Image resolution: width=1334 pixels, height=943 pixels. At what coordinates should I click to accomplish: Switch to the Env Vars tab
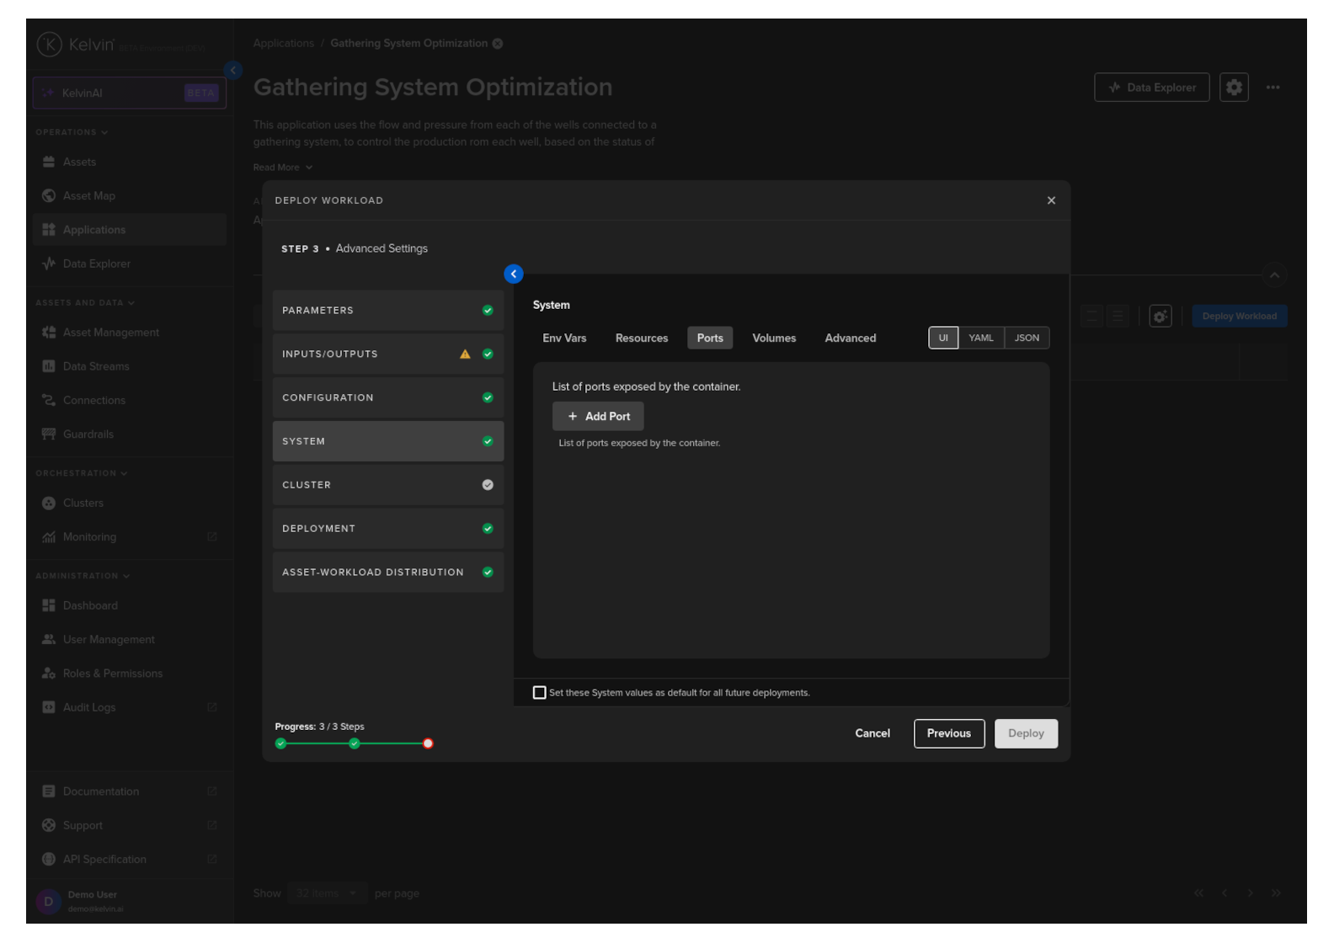point(564,338)
